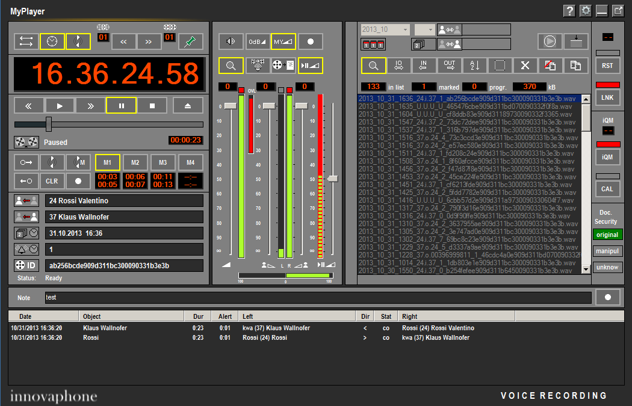Image resolution: width=632 pixels, height=406 pixels.
Task: Click the CLR button
Action: click(52, 181)
